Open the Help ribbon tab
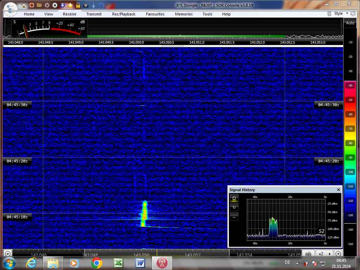 226,14
